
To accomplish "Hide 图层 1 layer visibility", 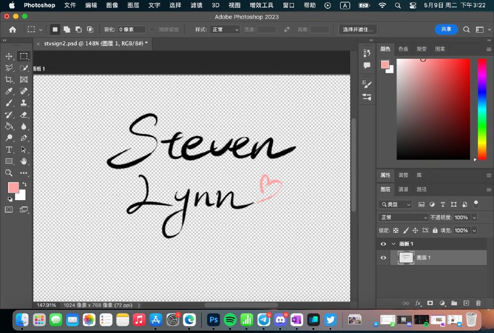I will click(x=383, y=258).
